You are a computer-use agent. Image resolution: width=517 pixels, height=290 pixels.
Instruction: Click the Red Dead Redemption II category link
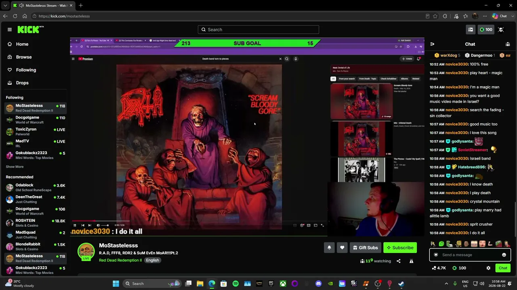(120, 260)
